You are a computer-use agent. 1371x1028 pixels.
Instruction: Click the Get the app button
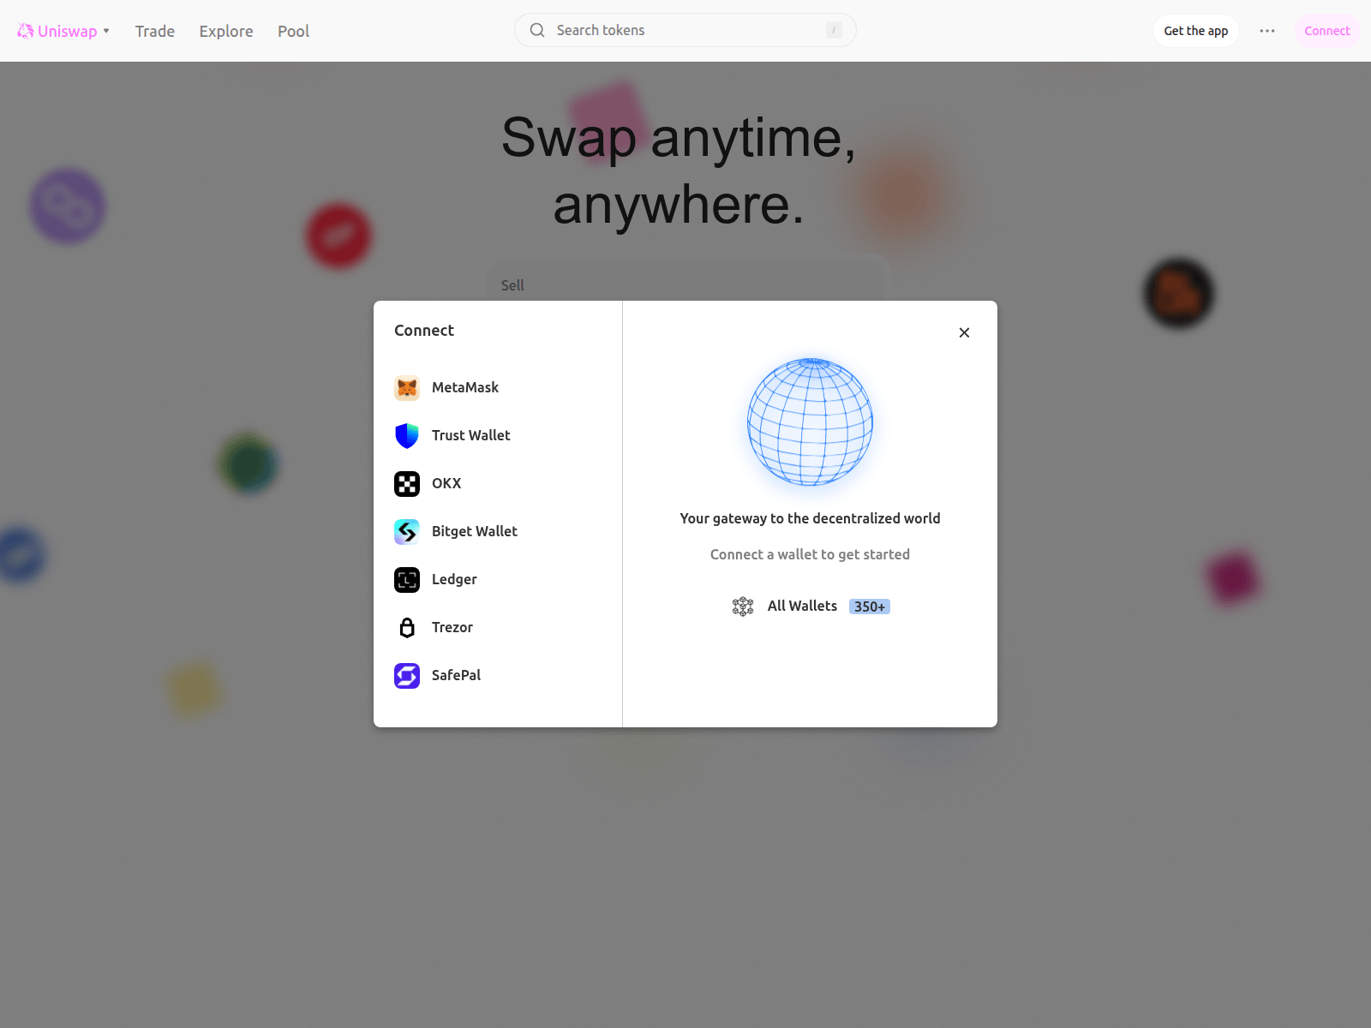[1195, 31]
